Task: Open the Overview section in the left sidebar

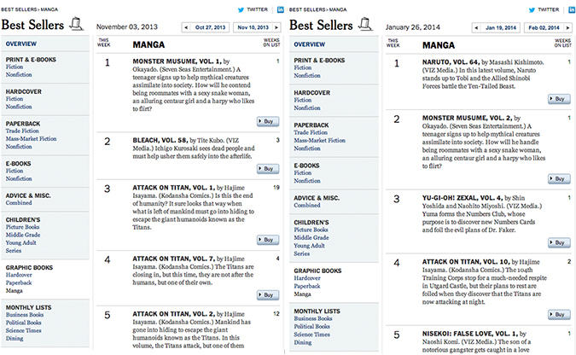Action: click(21, 44)
